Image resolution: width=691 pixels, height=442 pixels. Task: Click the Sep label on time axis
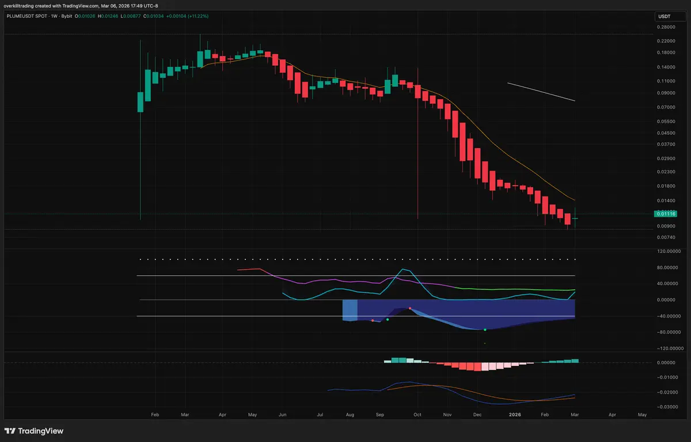tap(380, 414)
